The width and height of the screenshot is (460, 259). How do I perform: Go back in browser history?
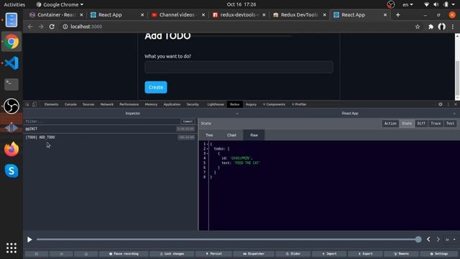click(30, 27)
